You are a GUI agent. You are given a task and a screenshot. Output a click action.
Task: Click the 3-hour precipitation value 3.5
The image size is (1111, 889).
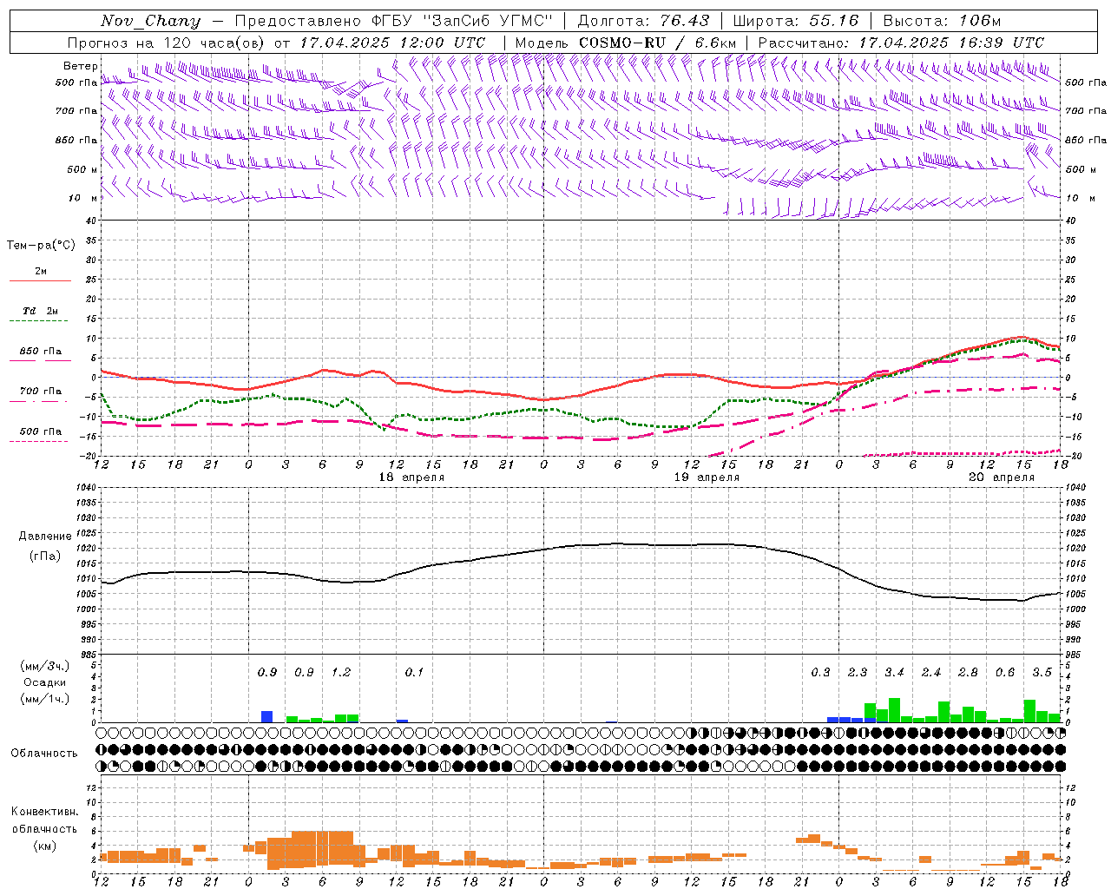pos(1042,673)
